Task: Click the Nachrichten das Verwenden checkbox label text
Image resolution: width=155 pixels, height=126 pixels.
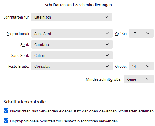Action: 82,111
